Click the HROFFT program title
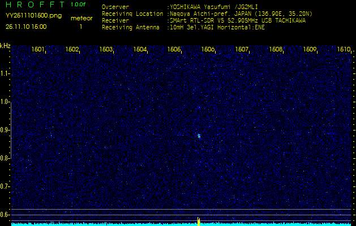This screenshot has width=356, height=226. [x=33, y=5]
